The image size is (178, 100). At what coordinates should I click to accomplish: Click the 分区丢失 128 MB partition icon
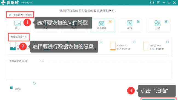[x=146, y=46]
